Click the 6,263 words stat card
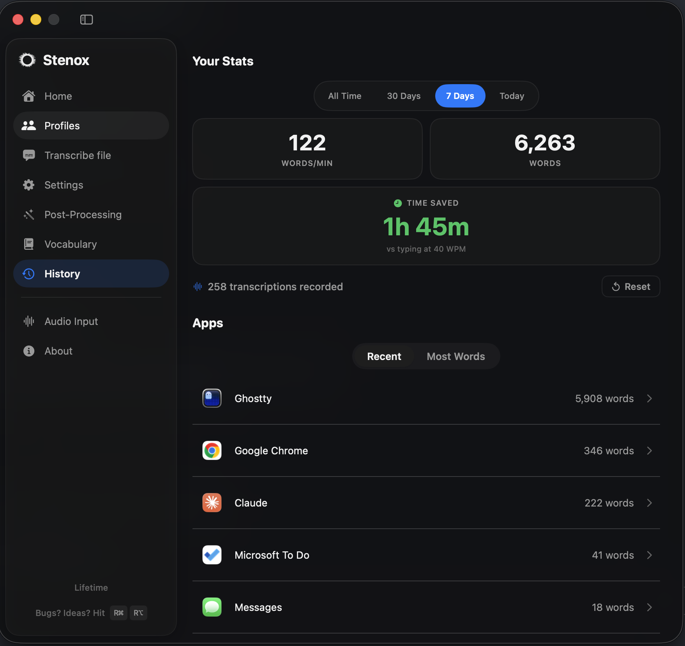 [545, 149]
